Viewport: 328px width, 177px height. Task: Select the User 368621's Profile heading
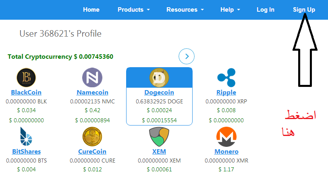60,34
